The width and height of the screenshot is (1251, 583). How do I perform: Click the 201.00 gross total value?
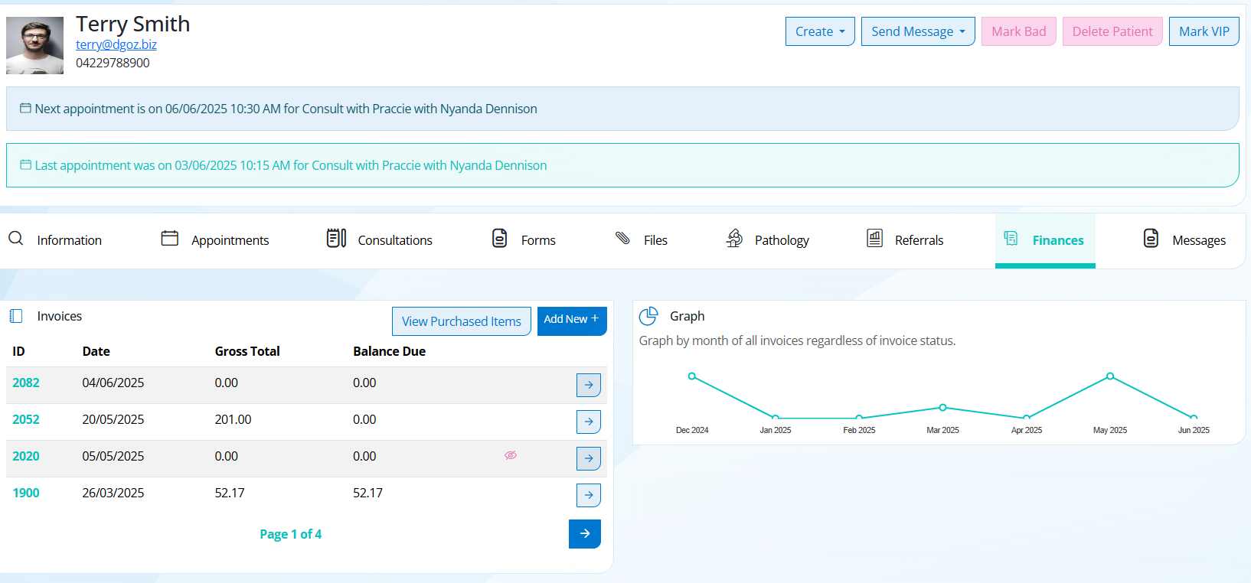233,419
